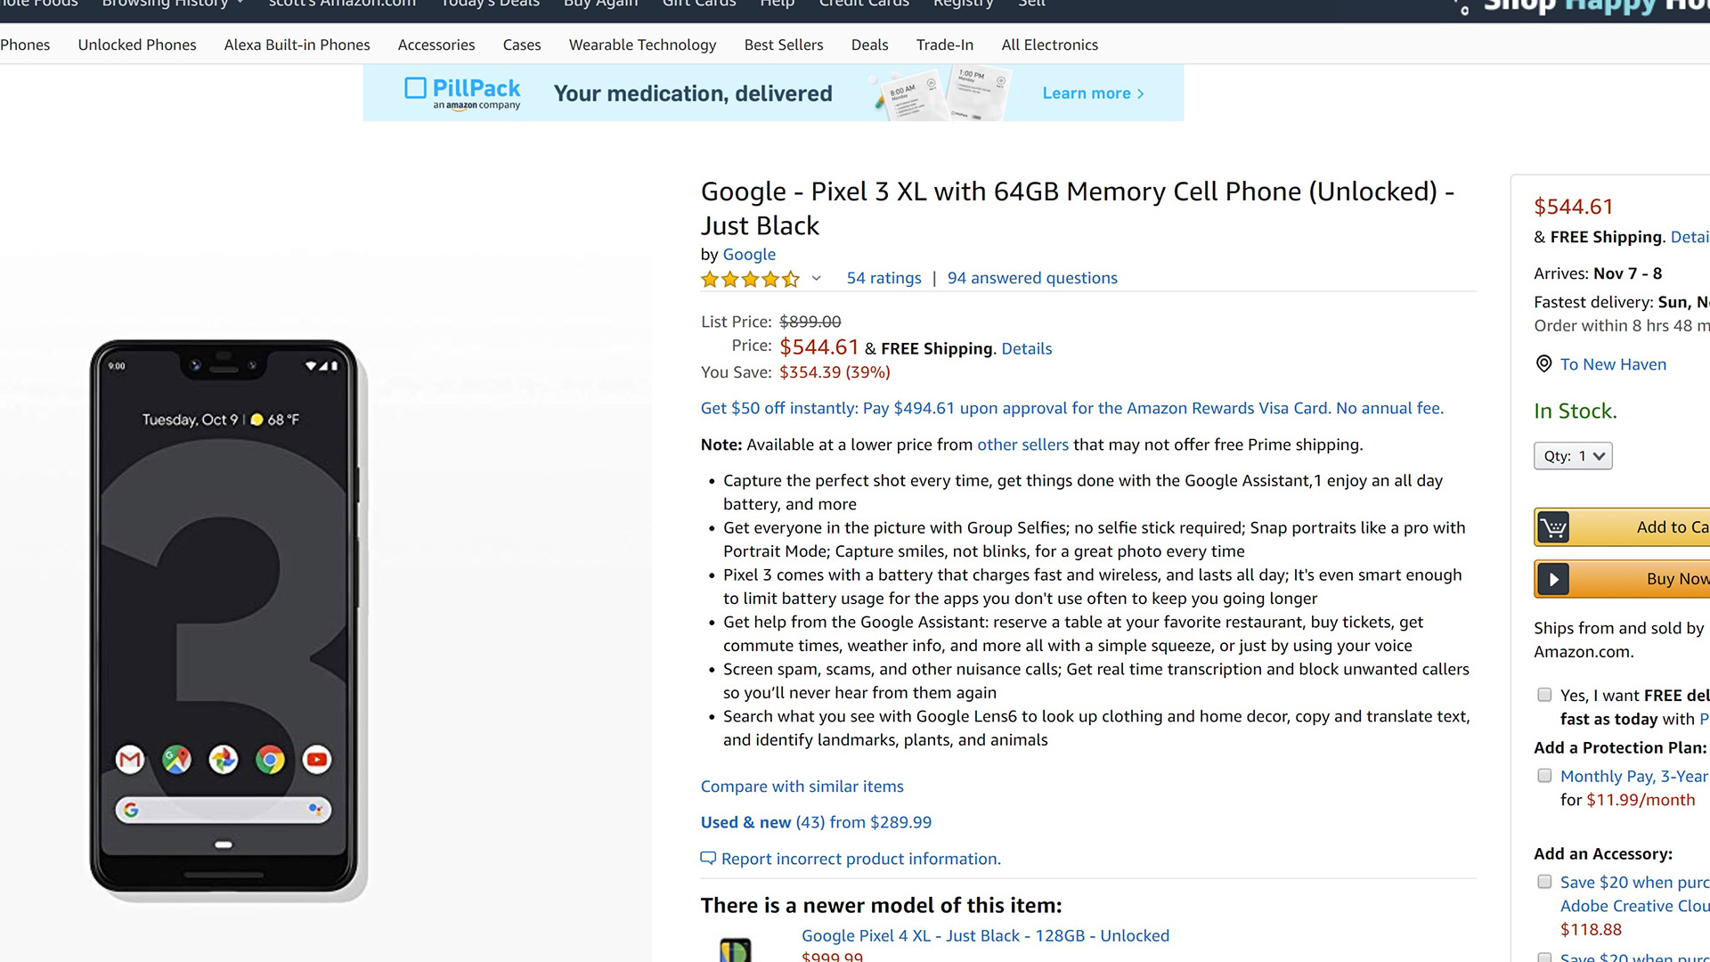Tick the Adobe Creative Cloud accessory checkbox
The height and width of the screenshot is (962, 1710).
[1544, 882]
